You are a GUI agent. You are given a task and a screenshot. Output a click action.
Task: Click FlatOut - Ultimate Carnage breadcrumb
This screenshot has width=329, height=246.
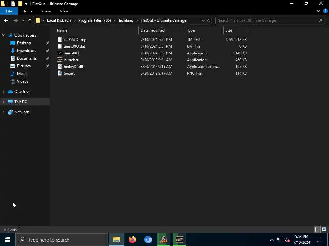coord(164,20)
